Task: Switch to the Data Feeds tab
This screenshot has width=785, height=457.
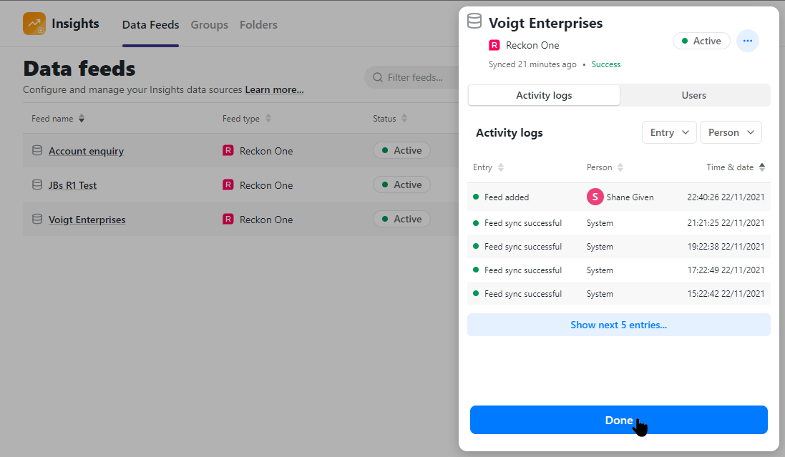Action: tap(151, 24)
